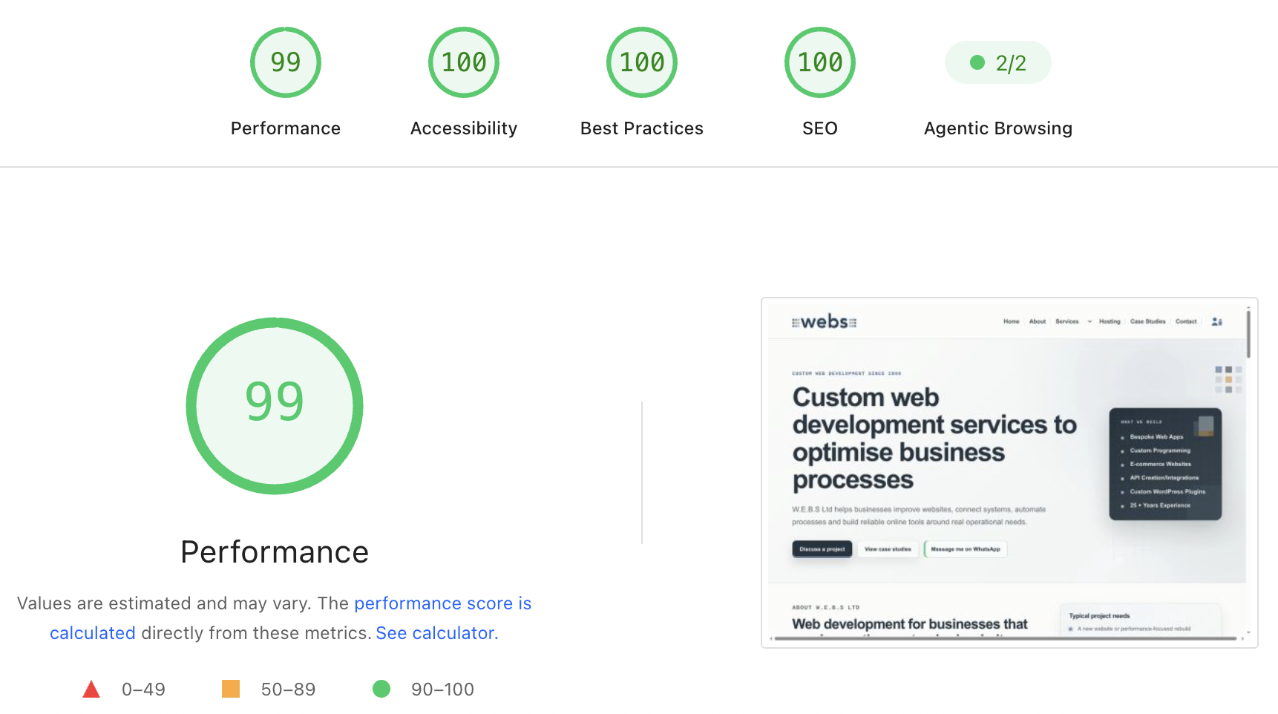
Task: Click the Performance 99 score gauge at top
Action: [x=286, y=62]
